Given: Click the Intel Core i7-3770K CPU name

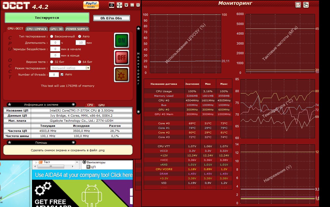Looking at the screenshot, I should (x=81, y=111).
